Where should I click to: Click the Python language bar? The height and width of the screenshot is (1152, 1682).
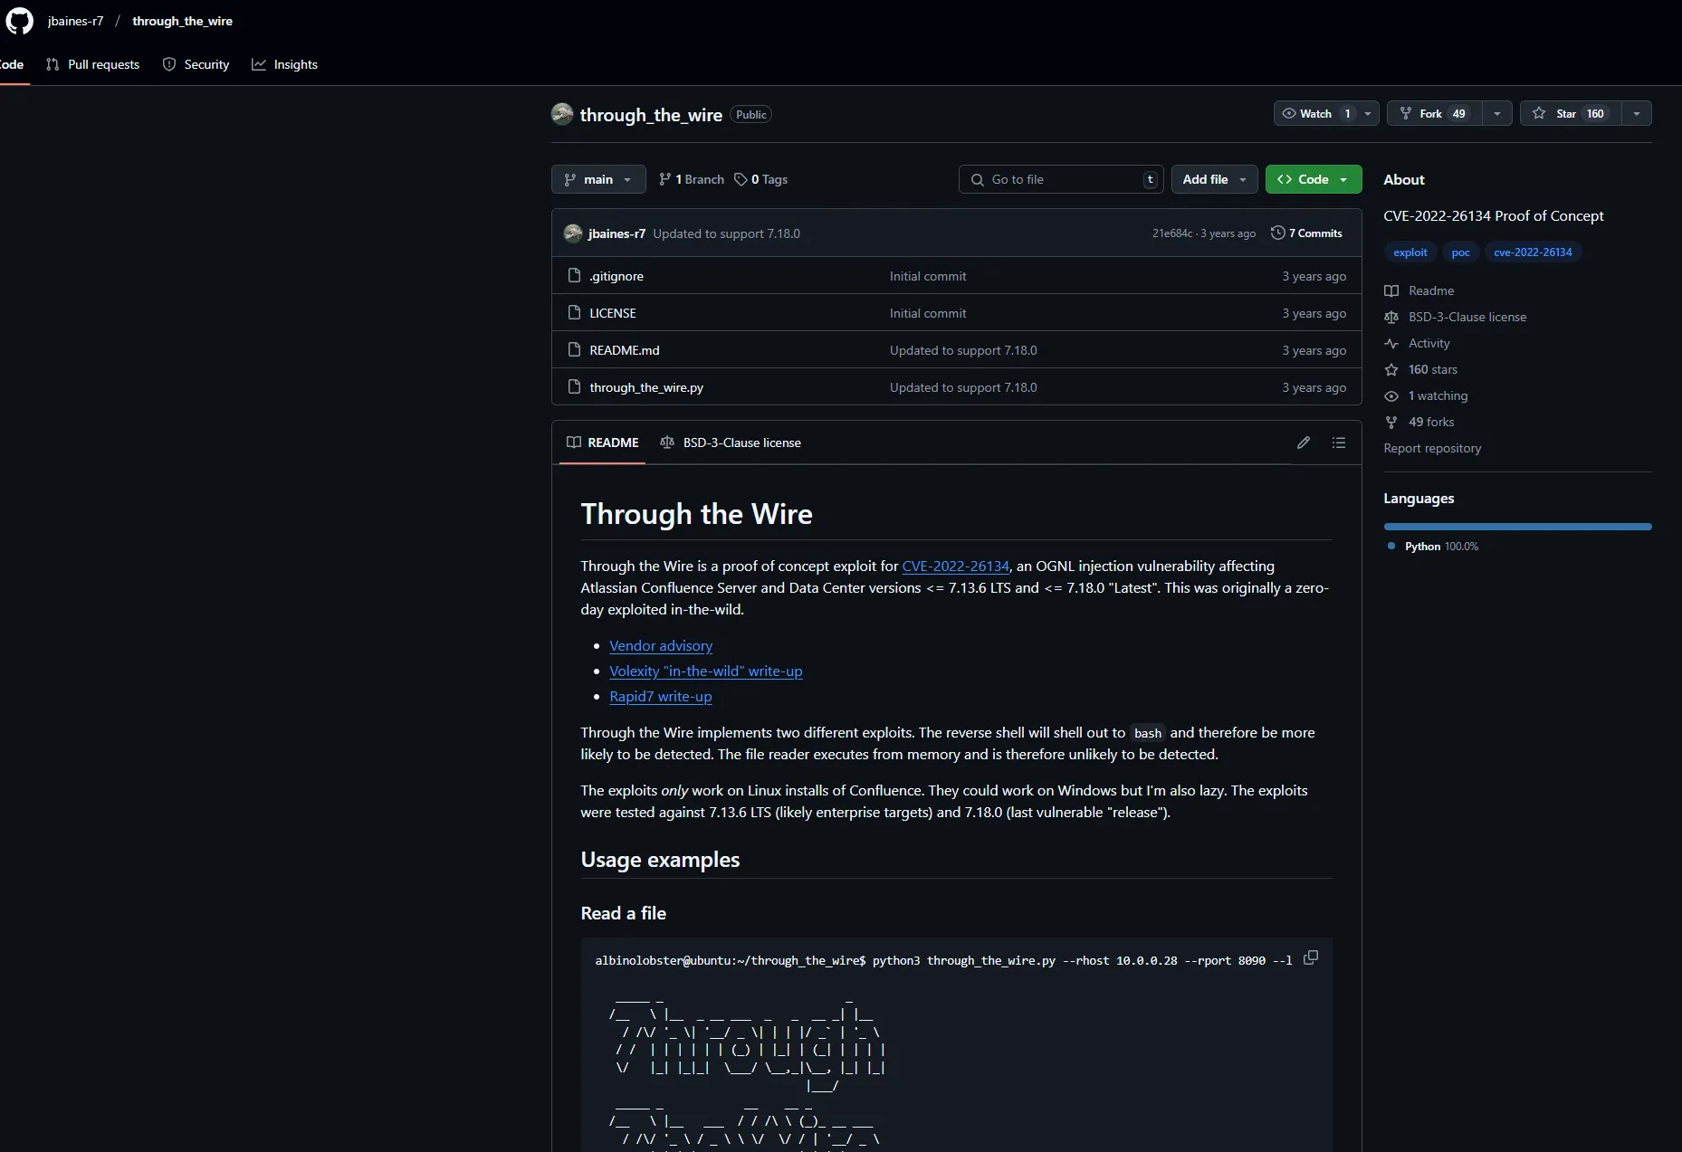tap(1517, 526)
